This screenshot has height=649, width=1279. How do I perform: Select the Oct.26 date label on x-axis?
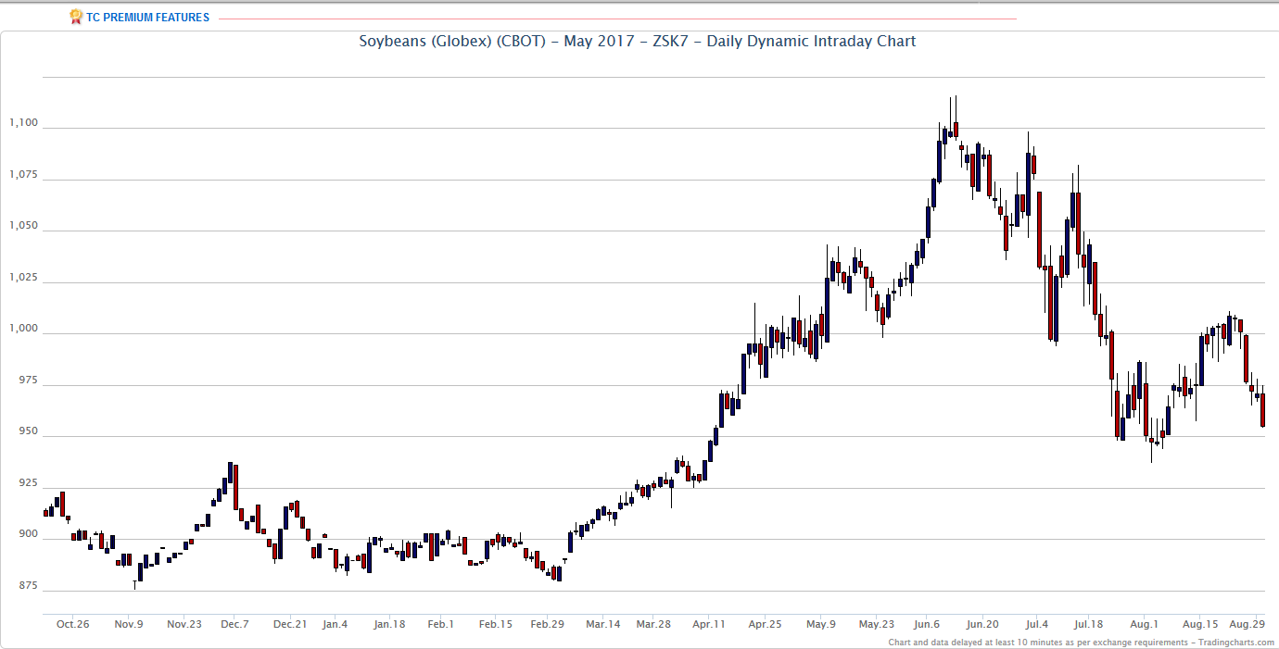tap(72, 624)
